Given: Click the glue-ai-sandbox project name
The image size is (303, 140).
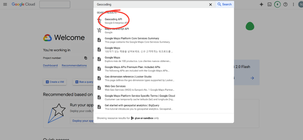Looking at the screenshot, I should pyautogui.click(x=144, y=118).
